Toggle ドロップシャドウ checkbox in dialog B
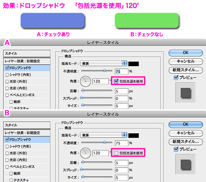Viewport: 206px width, 182px height. pyautogui.click(x=7, y=140)
